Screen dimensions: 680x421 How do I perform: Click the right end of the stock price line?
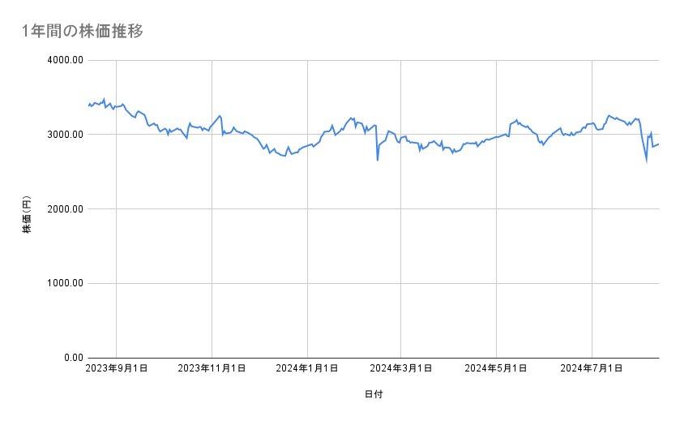click(658, 144)
